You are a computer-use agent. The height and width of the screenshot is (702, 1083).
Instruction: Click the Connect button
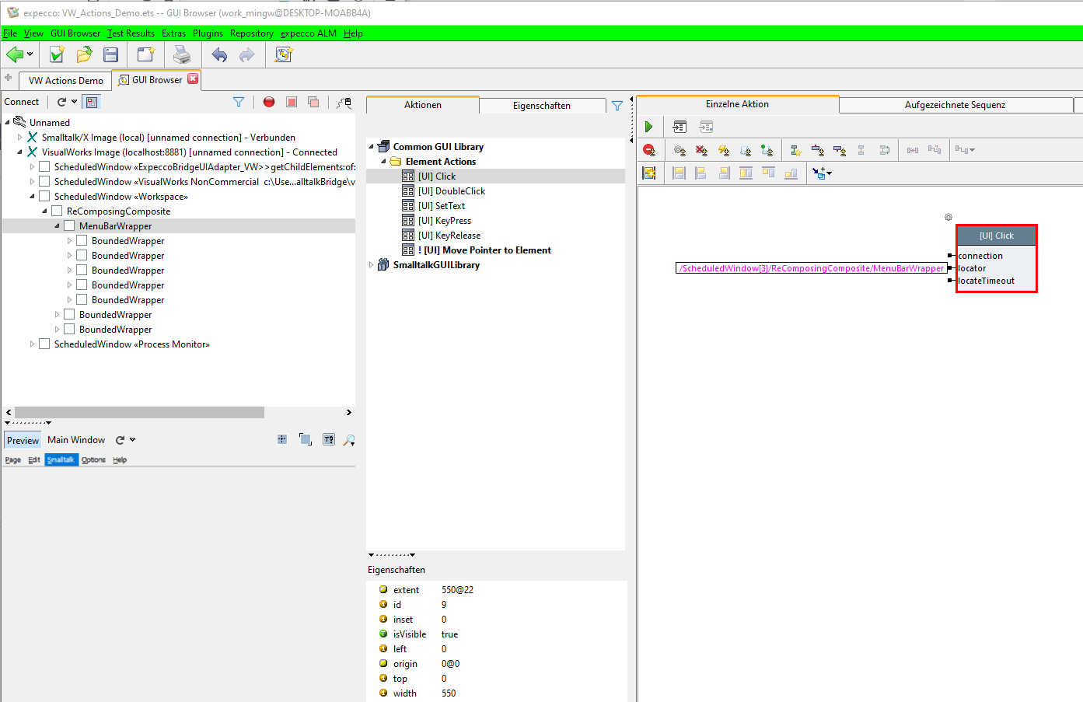[22, 102]
